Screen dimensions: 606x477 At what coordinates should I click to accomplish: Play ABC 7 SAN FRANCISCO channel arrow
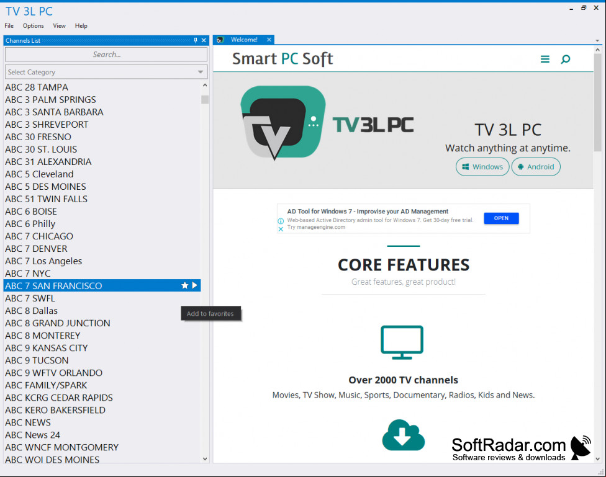click(194, 285)
